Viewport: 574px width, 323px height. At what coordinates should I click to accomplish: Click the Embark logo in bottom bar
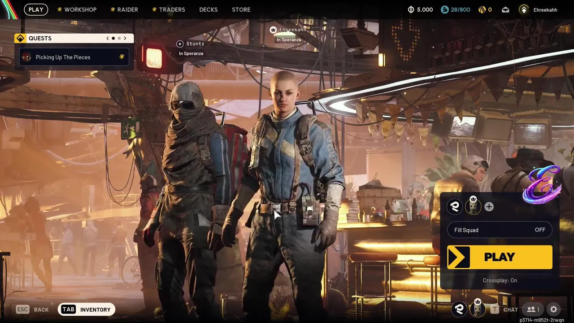coord(459,309)
